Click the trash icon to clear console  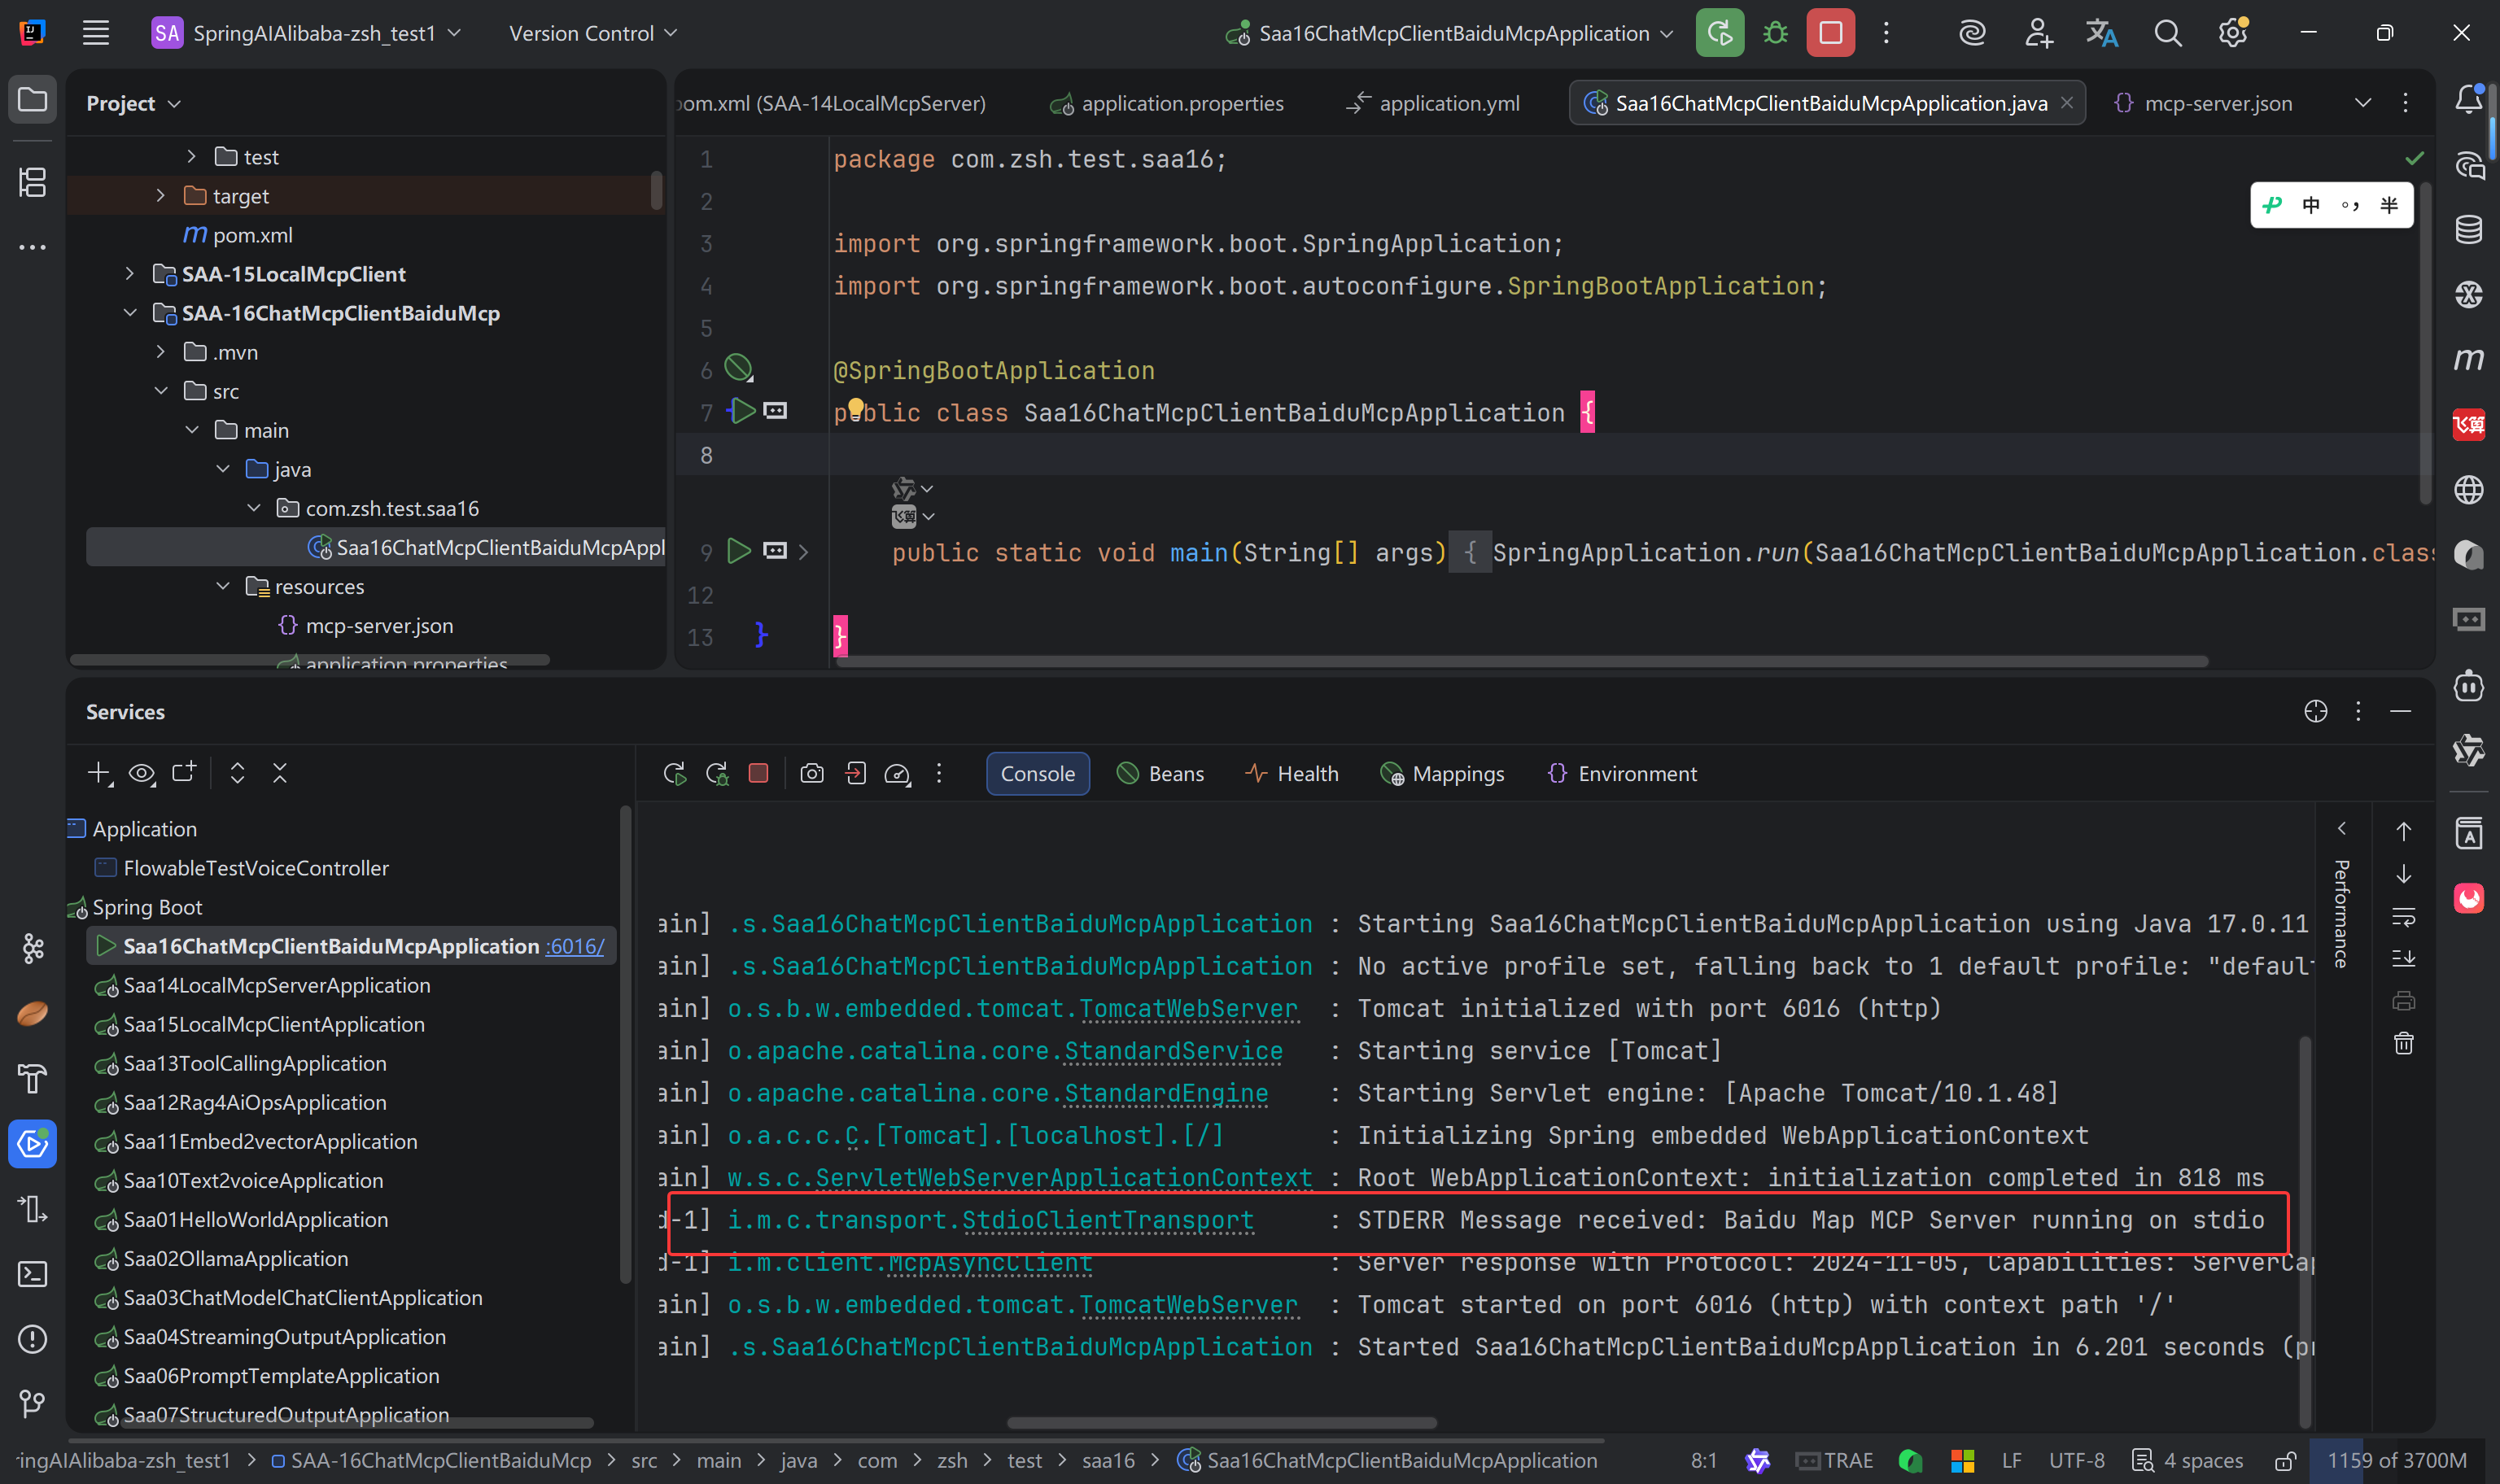[x=2403, y=1044]
